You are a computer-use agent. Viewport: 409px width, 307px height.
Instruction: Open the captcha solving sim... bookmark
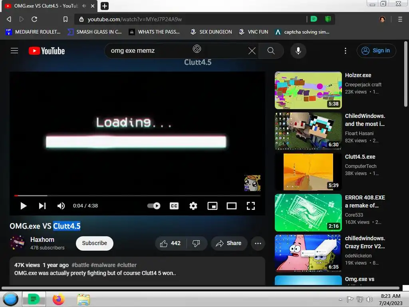pos(302,32)
